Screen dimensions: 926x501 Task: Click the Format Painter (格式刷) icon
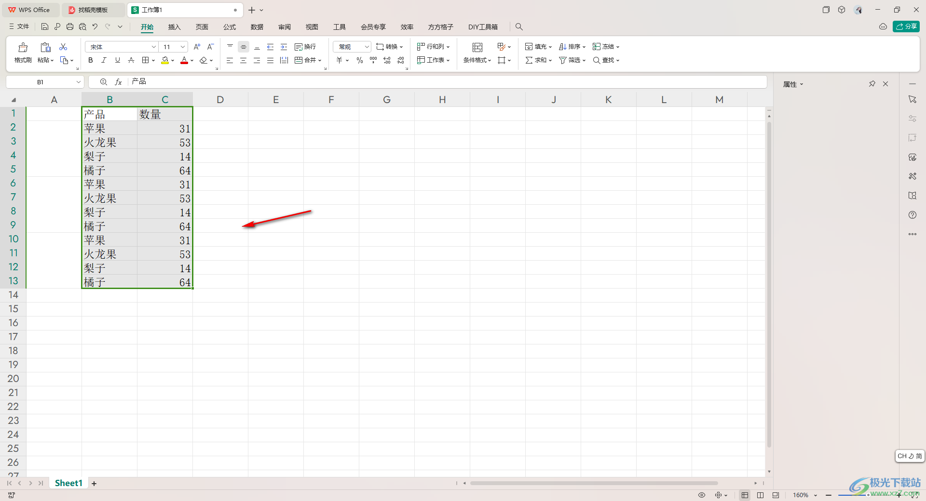(23, 47)
